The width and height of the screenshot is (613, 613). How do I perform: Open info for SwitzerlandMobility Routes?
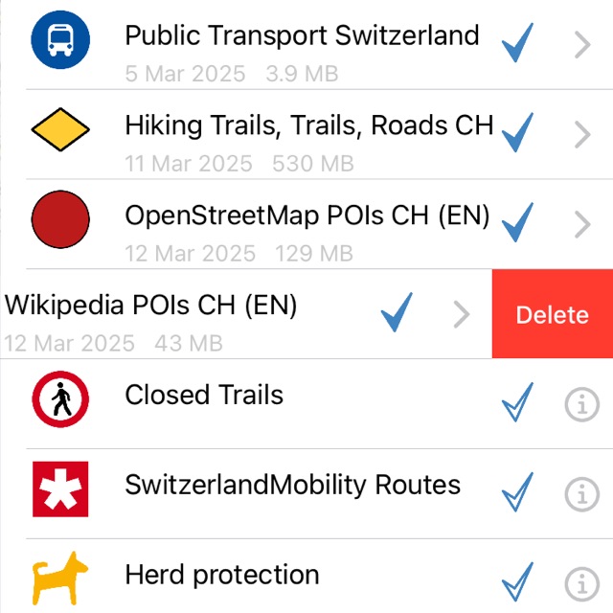pos(581,494)
